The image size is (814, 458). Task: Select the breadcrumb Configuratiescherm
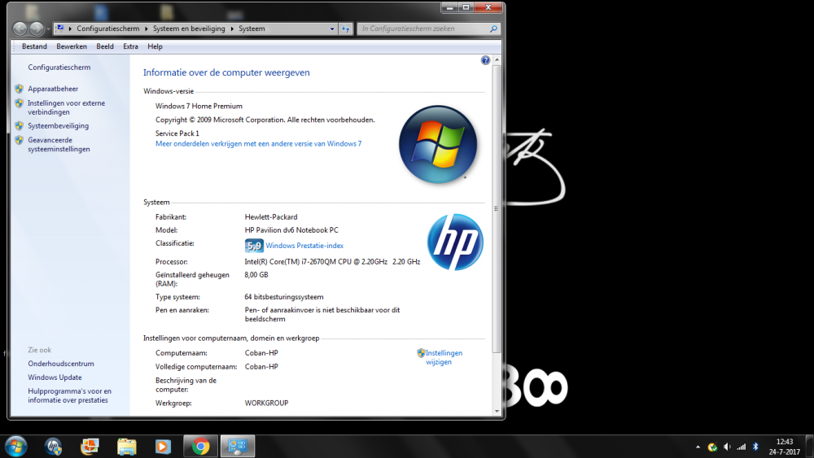pyautogui.click(x=108, y=28)
